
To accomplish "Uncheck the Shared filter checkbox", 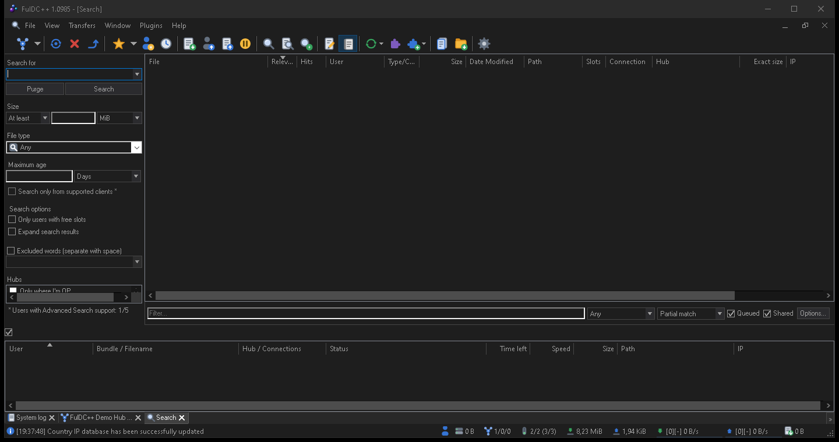I will (x=767, y=313).
